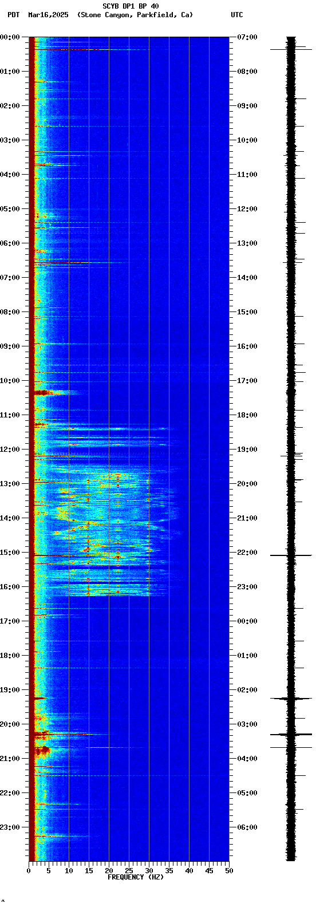Select the "12:00" label on PDT axis
The image size is (316, 907).
(10, 449)
